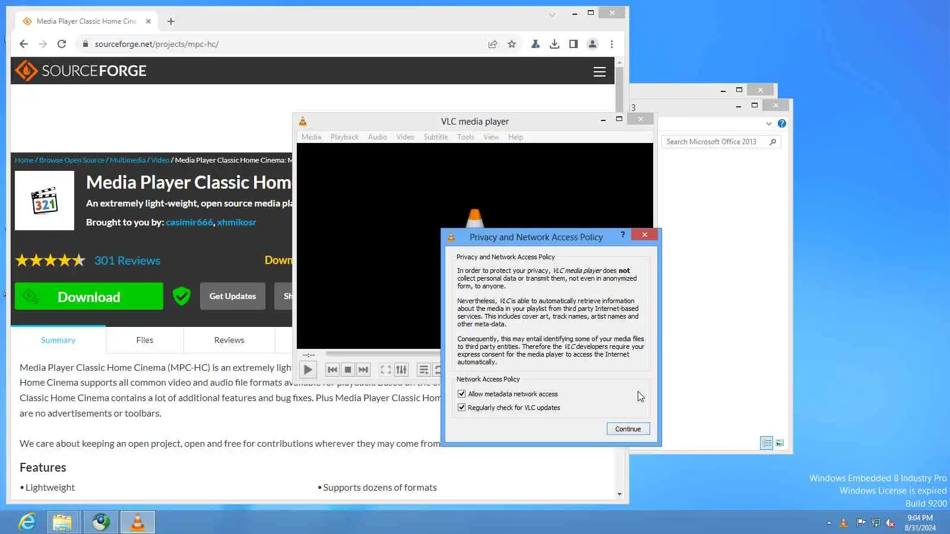
Task: Click the Chrome back arrow
Action: coord(24,44)
